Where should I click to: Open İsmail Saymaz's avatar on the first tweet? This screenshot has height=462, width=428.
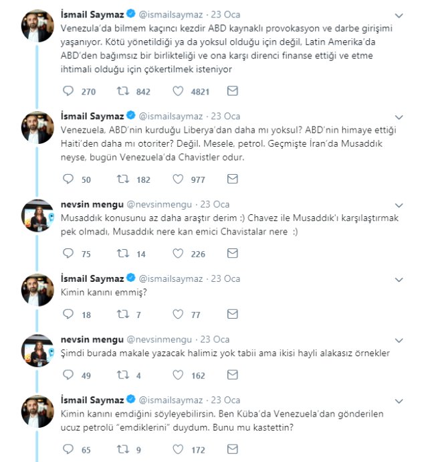[x=37, y=25]
